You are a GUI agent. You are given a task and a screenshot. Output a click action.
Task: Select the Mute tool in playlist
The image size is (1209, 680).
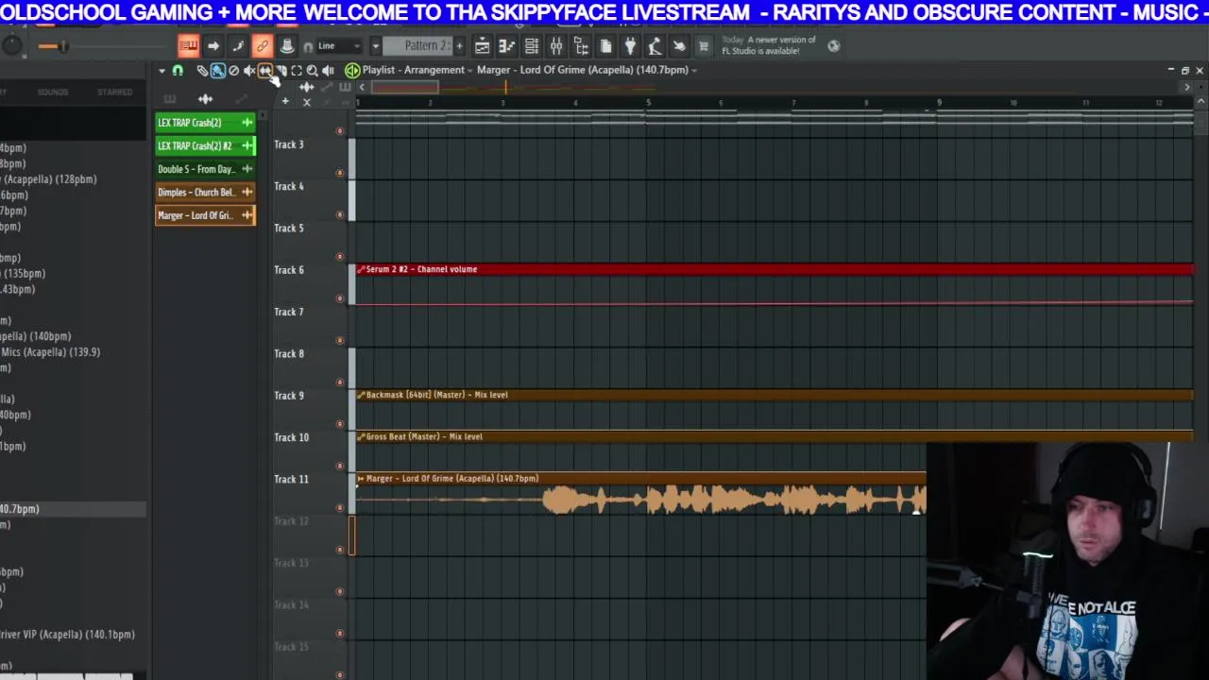pos(249,71)
